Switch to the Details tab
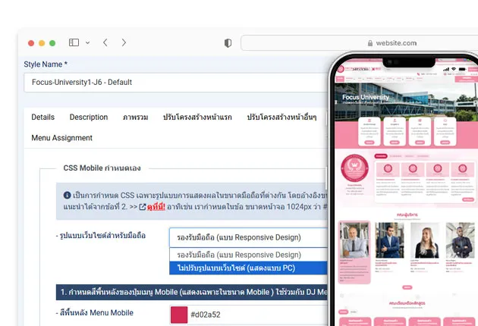Image resolution: width=478 pixels, height=326 pixels. point(43,118)
